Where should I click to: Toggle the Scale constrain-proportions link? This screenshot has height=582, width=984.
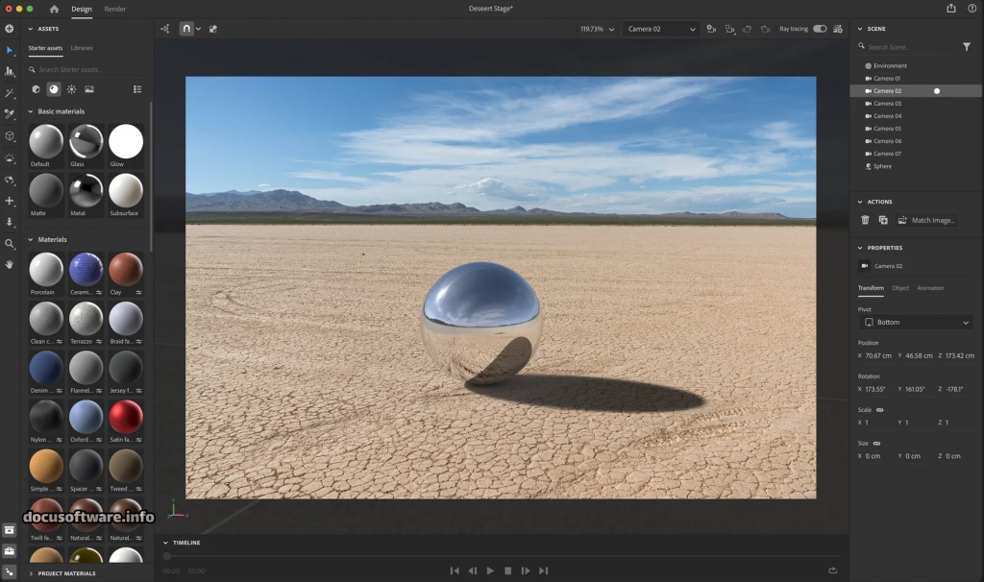[879, 410]
